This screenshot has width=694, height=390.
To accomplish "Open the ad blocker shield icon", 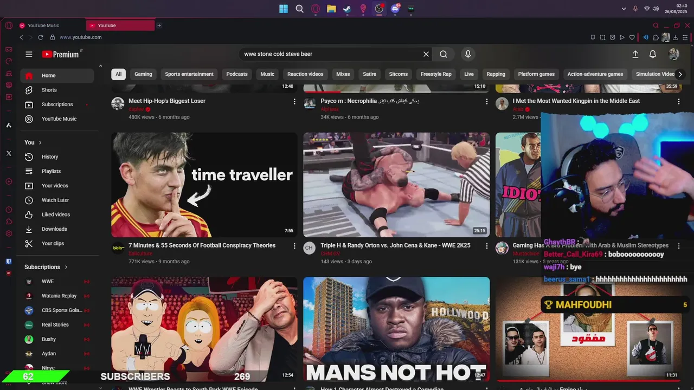I will click(612, 37).
